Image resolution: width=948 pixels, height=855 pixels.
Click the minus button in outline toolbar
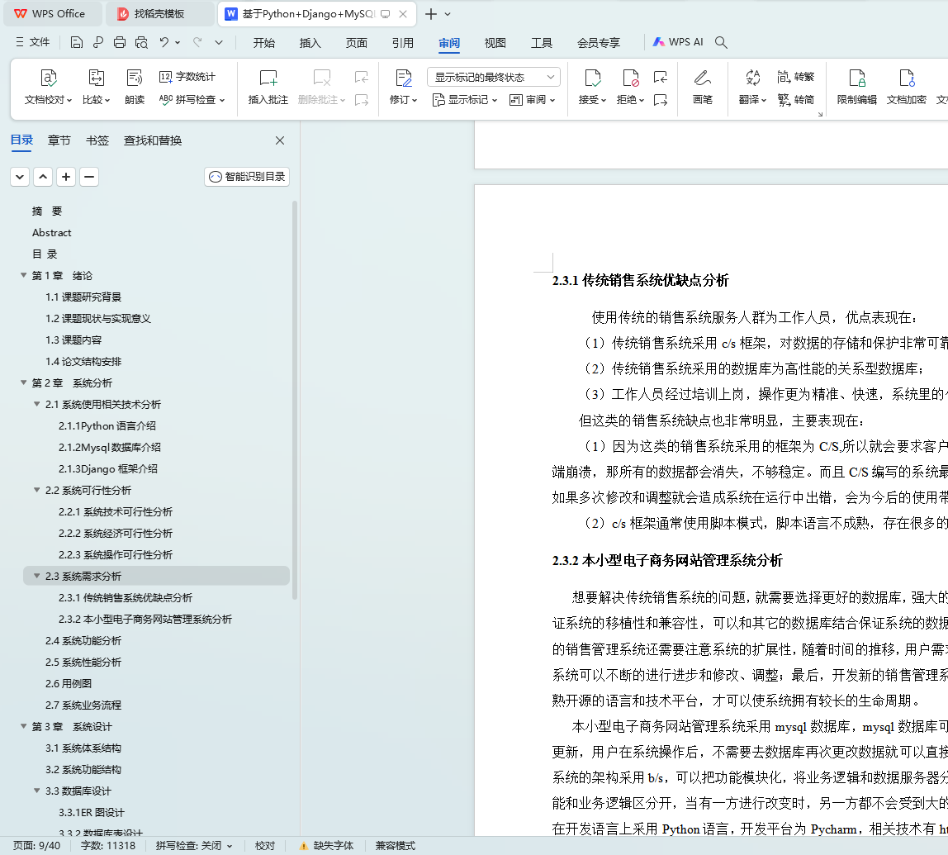(x=89, y=177)
